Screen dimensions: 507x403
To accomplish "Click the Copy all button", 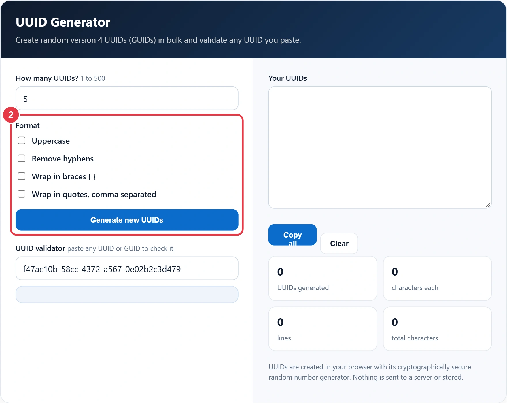I will click(x=292, y=235).
